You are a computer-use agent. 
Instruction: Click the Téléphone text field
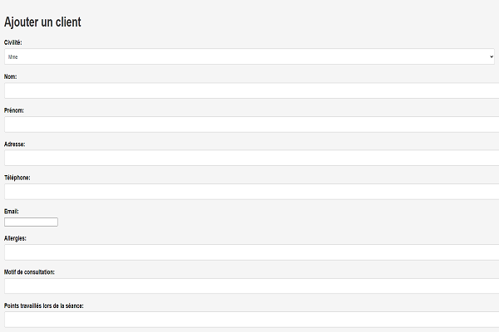click(252, 192)
